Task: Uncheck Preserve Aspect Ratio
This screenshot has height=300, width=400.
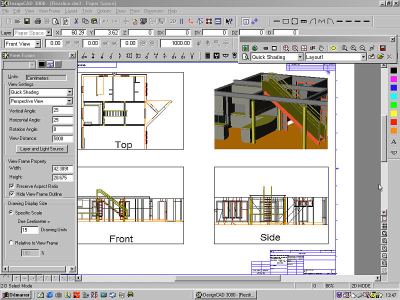Action: pyautogui.click(x=12, y=186)
